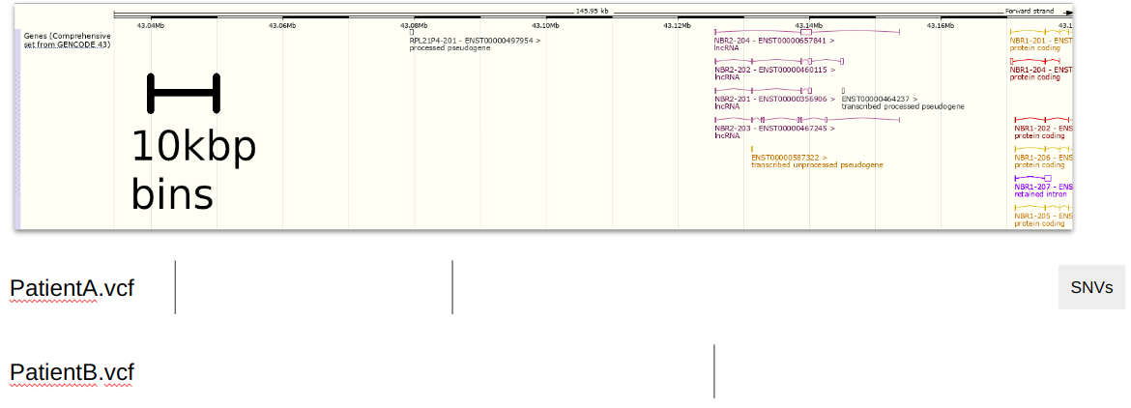Click the 43.14Mb position on ruler
This screenshot has height=408, width=1131.
(x=809, y=25)
